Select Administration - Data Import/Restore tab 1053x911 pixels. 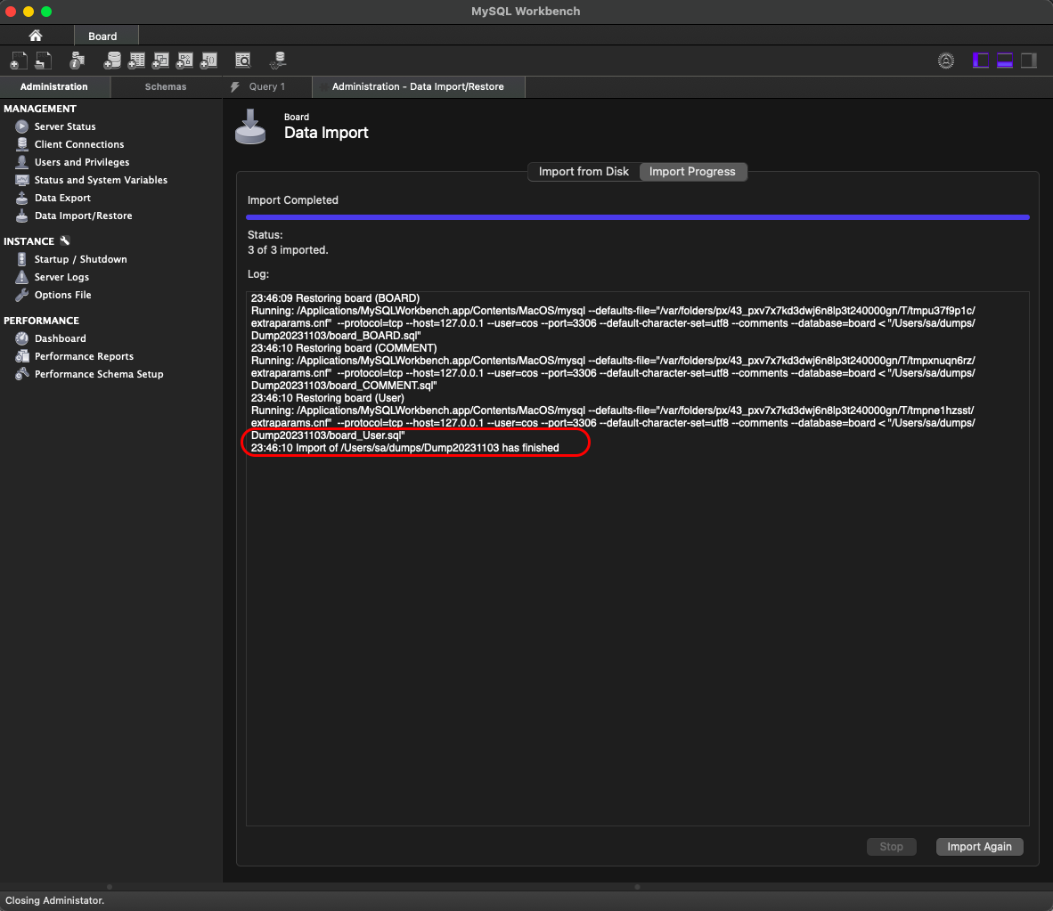coord(418,86)
